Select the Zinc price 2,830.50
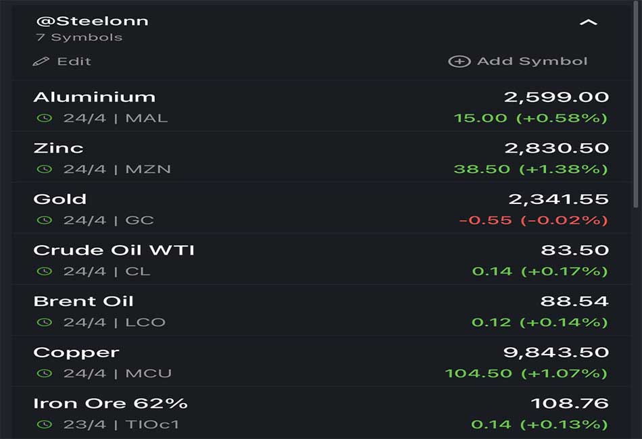 tap(556, 148)
